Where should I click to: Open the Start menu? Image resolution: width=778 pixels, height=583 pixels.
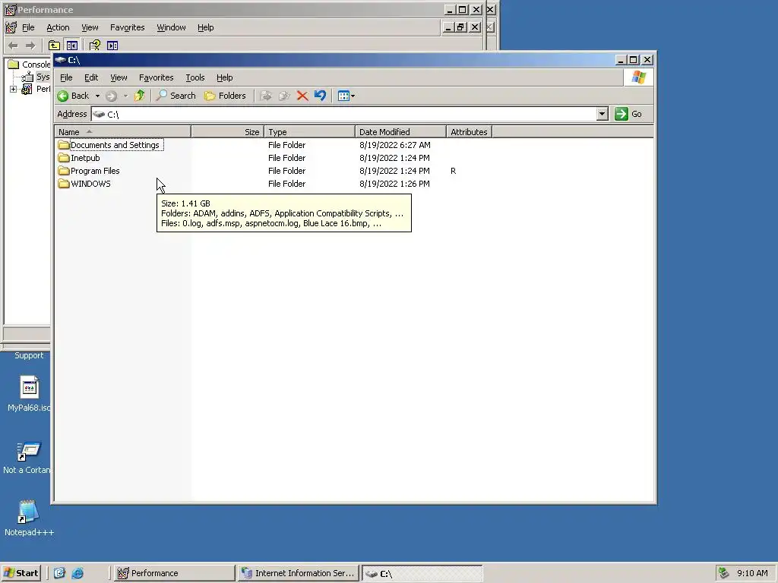(21, 573)
